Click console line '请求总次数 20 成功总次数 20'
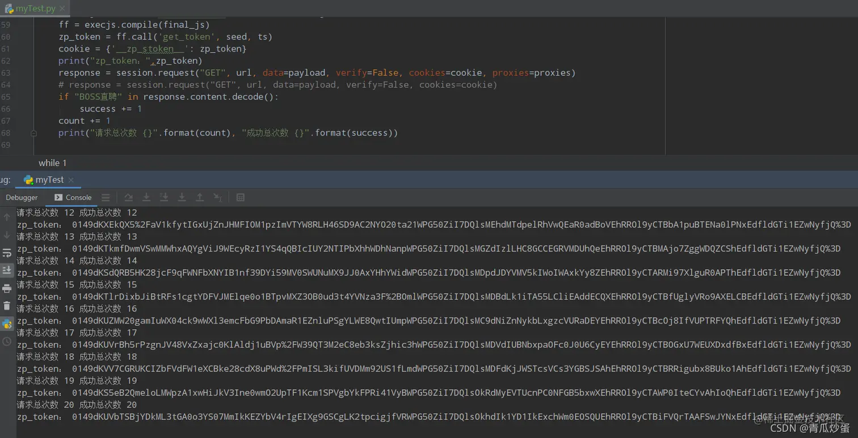 tap(77, 405)
